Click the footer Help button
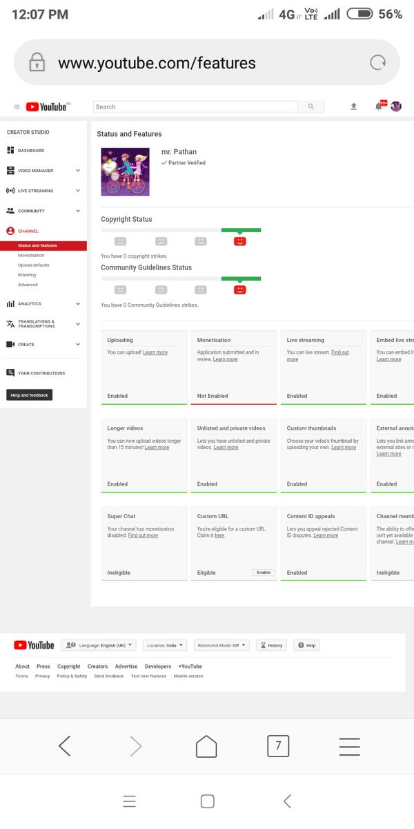The height and width of the screenshot is (829, 414). [307, 645]
